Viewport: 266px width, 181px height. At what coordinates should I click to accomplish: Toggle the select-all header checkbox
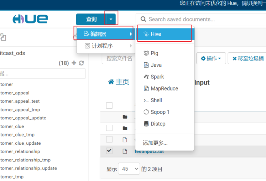pos(109,105)
